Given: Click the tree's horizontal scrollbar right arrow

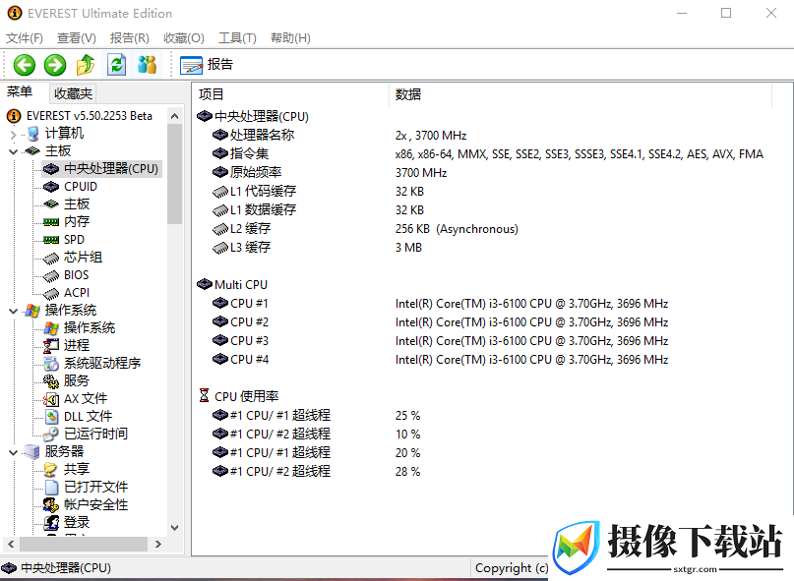Looking at the screenshot, I should (x=158, y=544).
